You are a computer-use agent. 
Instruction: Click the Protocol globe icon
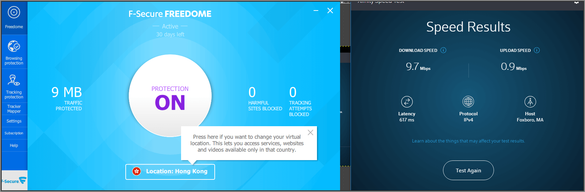tap(468, 101)
